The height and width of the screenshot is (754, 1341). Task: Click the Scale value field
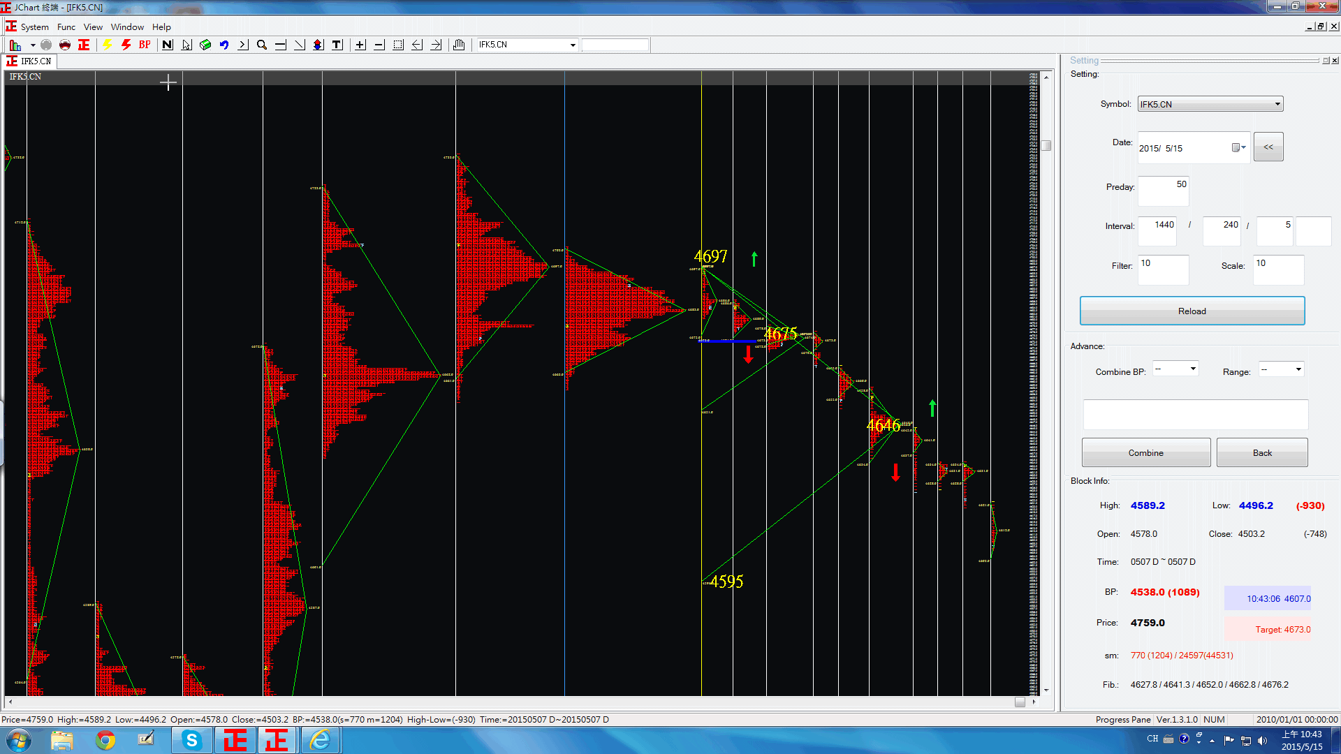(1278, 269)
